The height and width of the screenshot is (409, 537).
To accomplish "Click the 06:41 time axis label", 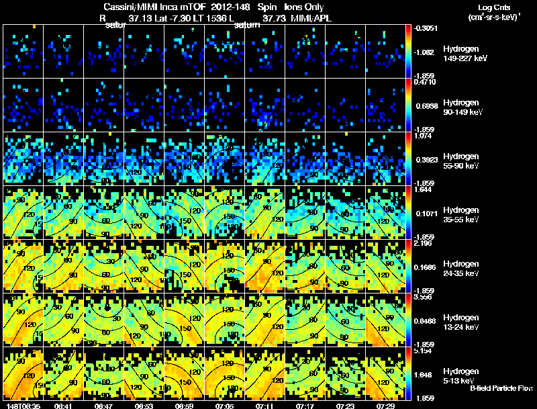I will click(64, 406).
